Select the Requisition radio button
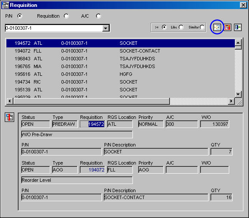 click(x=66, y=16)
